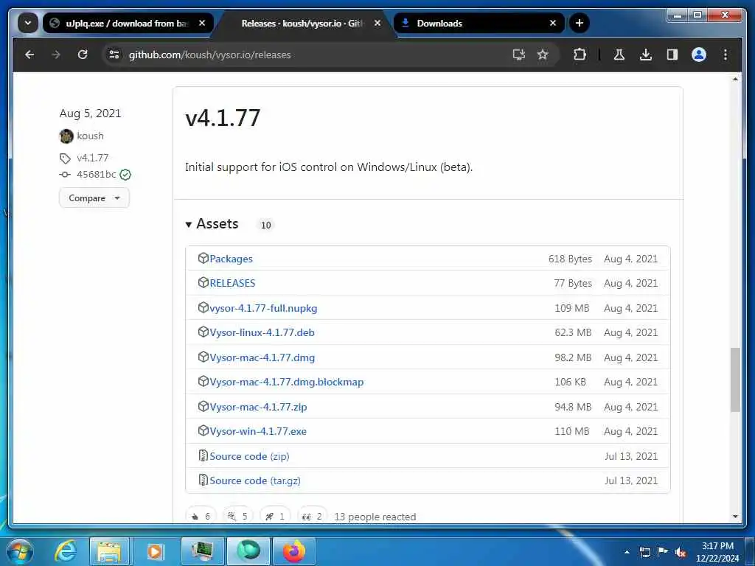Image resolution: width=755 pixels, height=566 pixels.
Task: Download Vysor-mac-4.1.77.dmg.blockmap
Action: pyautogui.click(x=287, y=382)
